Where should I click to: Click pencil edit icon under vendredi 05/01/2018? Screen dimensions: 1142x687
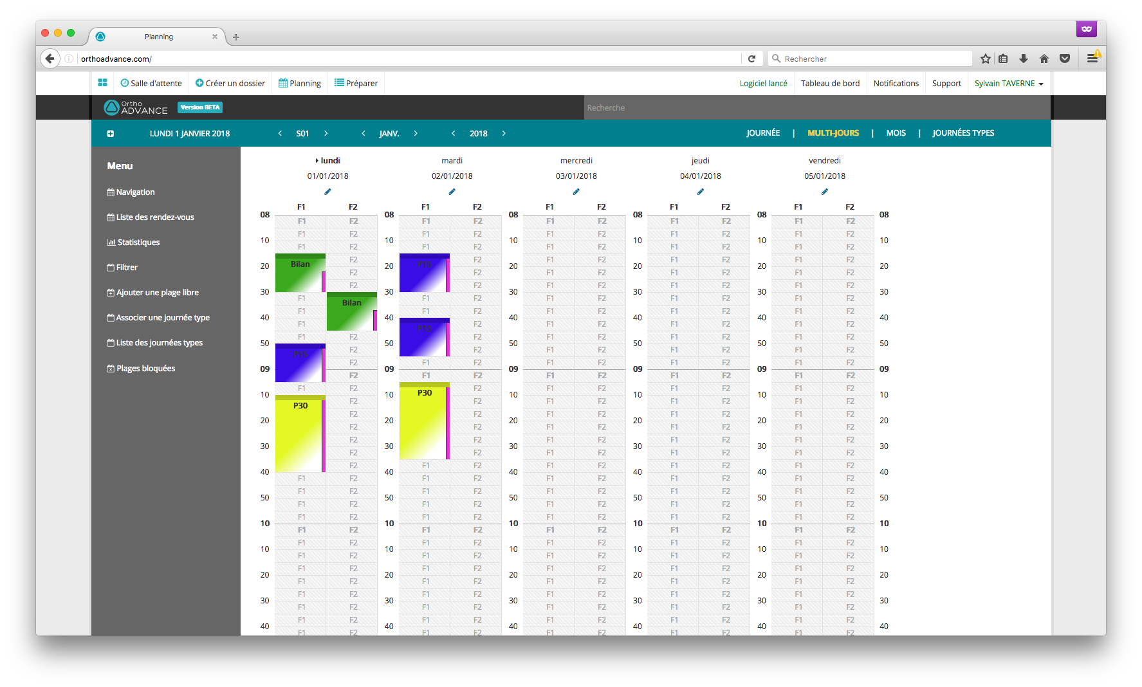[x=824, y=192]
